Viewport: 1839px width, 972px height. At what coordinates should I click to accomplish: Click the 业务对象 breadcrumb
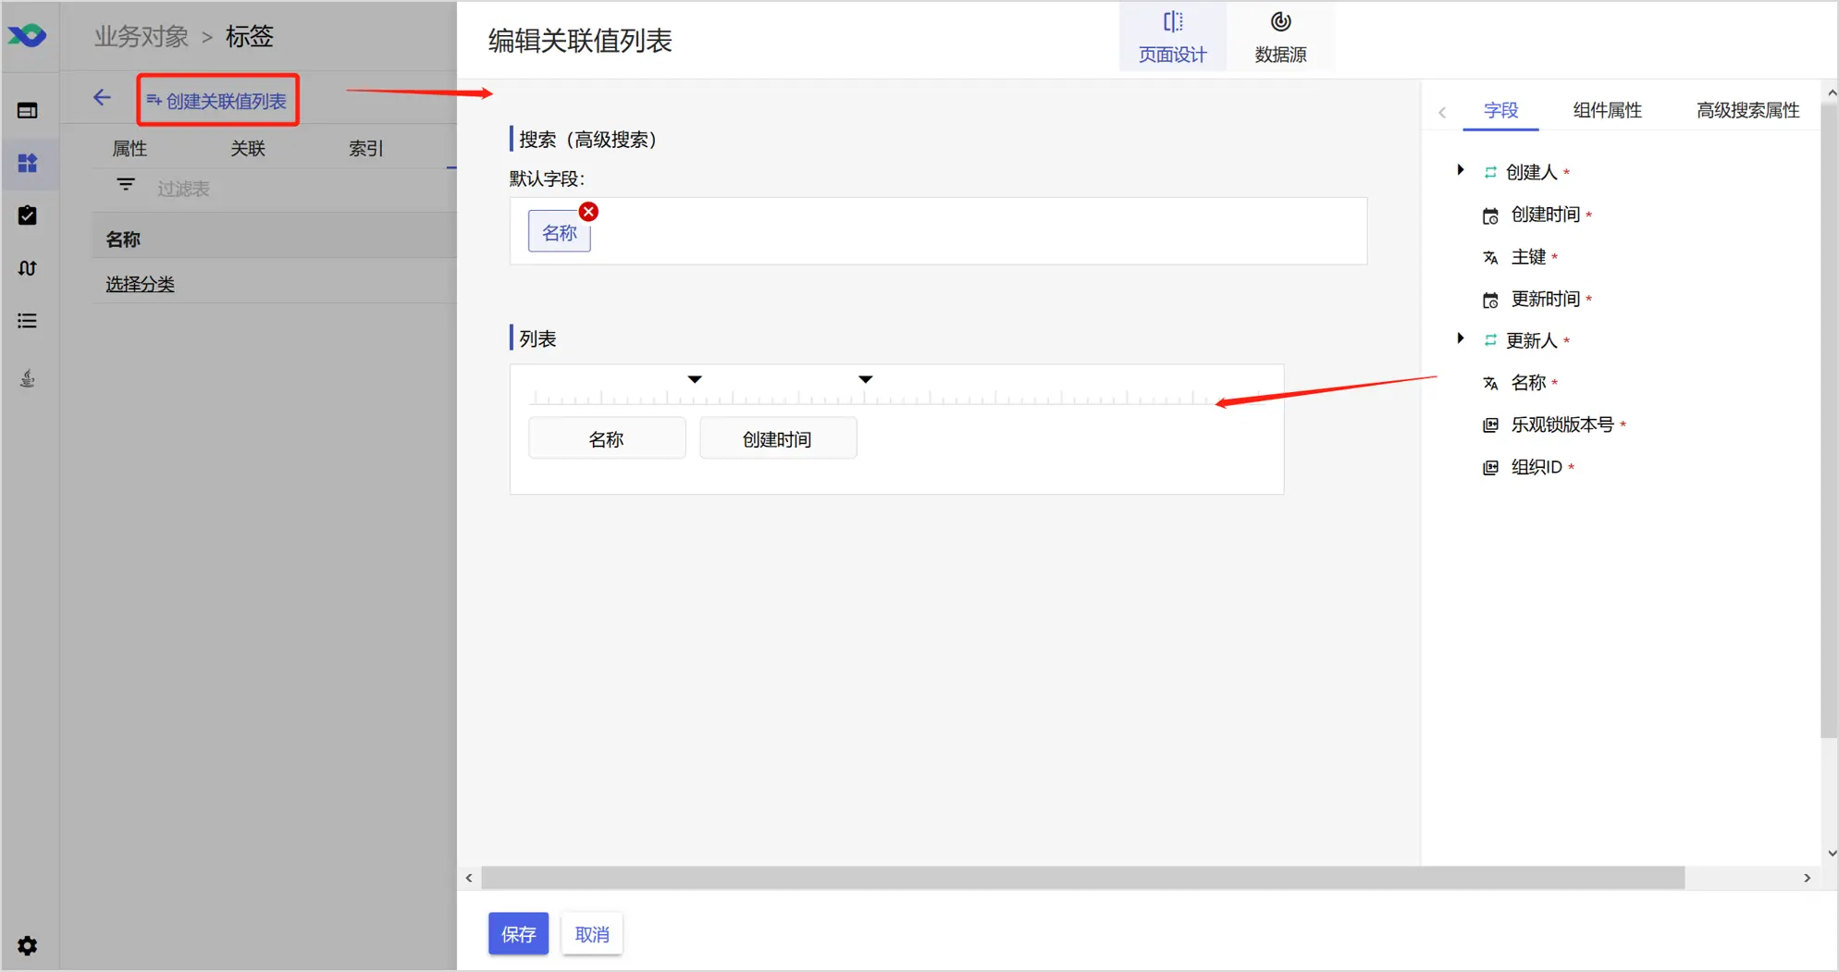tap(141, 36)
